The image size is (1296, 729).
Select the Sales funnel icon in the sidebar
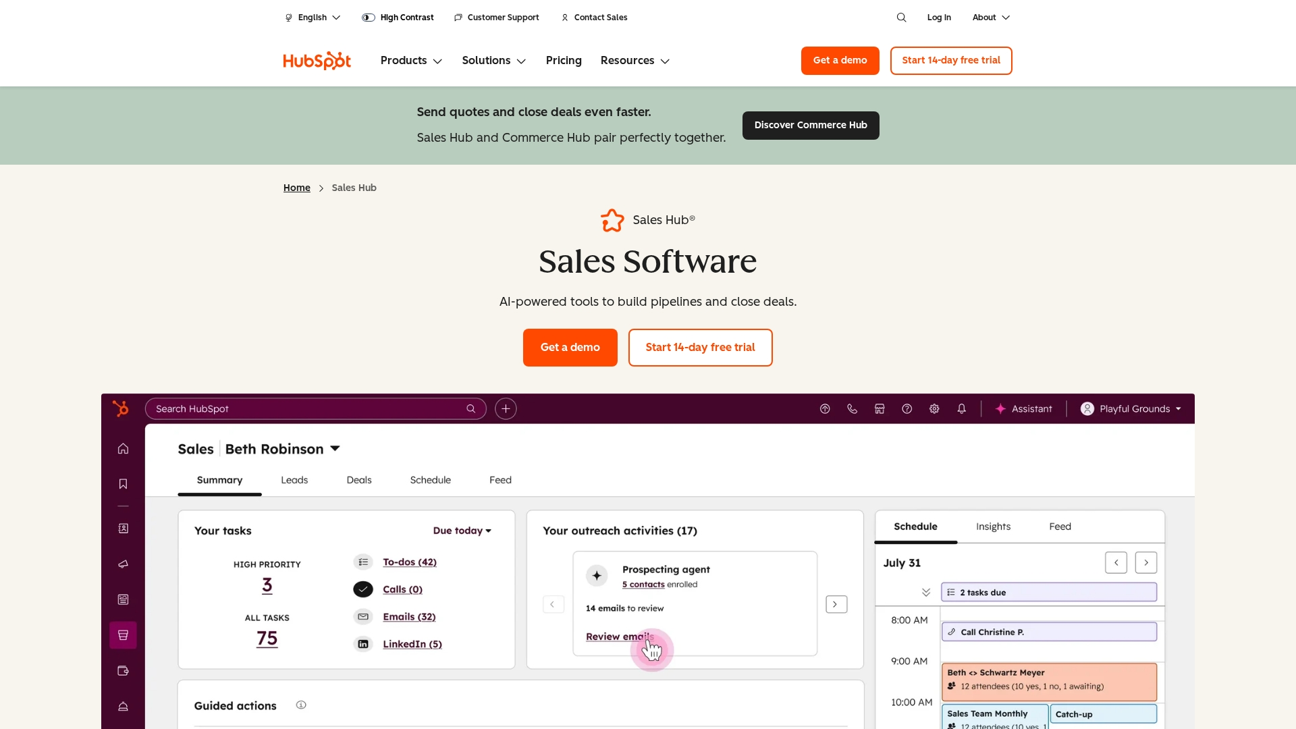123,634
